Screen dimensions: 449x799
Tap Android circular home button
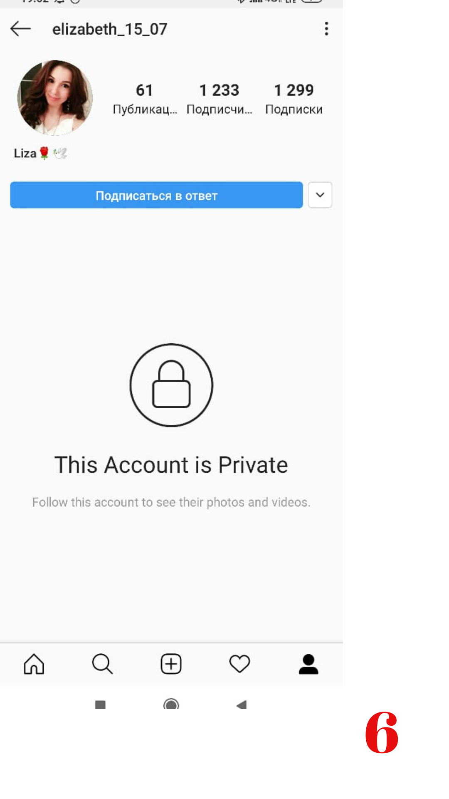click(x=171, y=704)
